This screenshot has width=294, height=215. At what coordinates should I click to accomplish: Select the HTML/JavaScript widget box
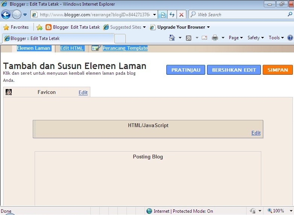click(x=148, y=129)
